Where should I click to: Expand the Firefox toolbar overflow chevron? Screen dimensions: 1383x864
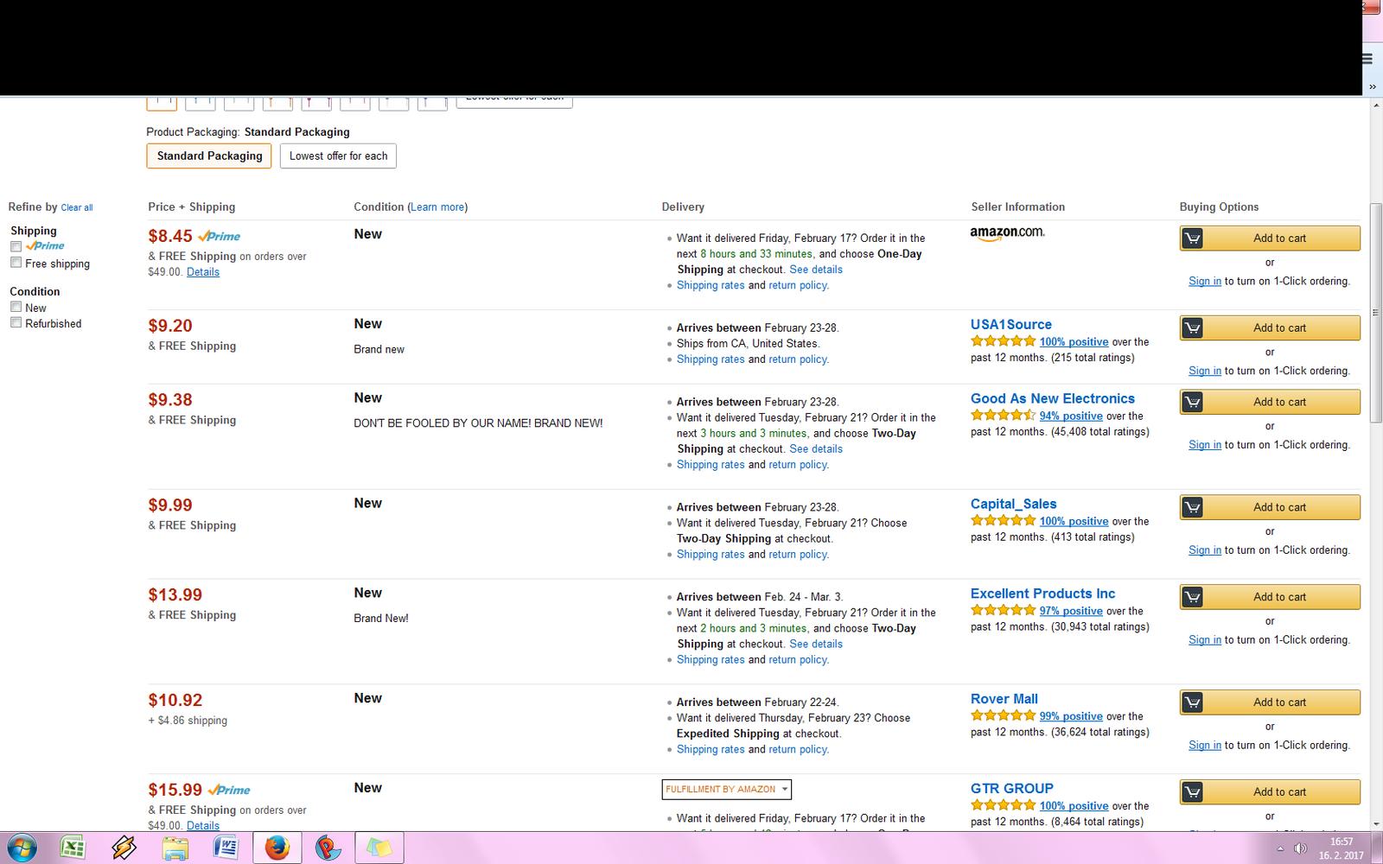[x=1373, y=86]
